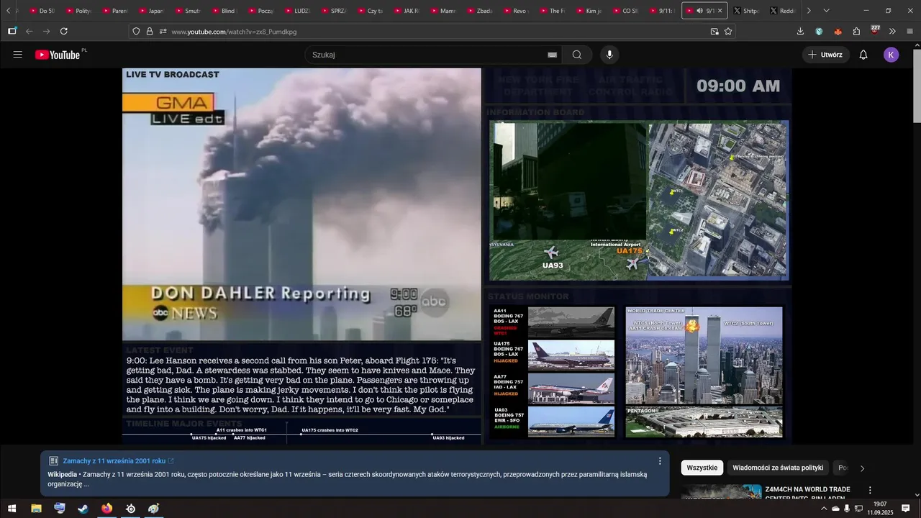Screen dimensions: 921x518
Task: Click the site permissions icon in the address bar
Action: [163, 32]
